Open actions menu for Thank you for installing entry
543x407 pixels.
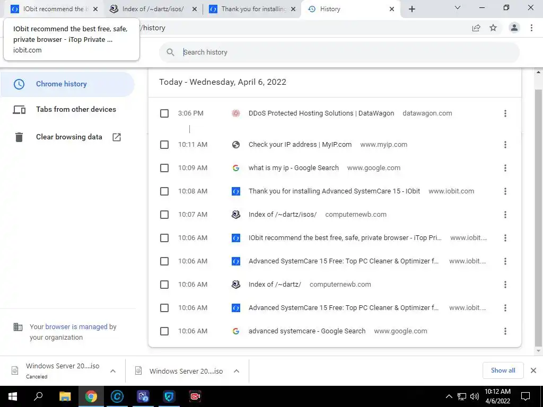505,191
